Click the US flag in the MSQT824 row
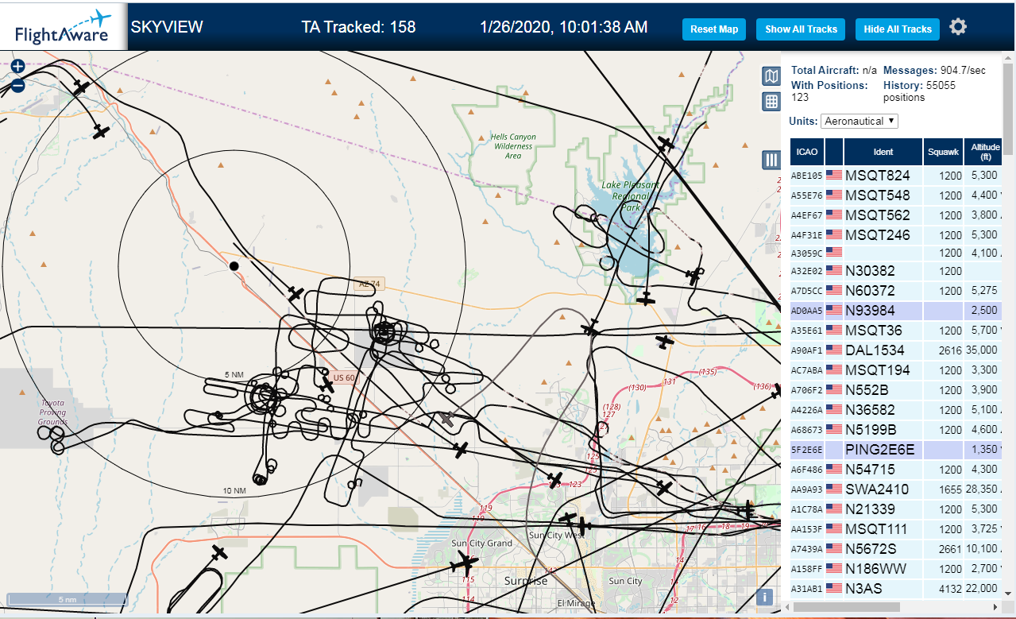Image resolution: width=1016 pixels, height=619 pixels. coord(833,176)
